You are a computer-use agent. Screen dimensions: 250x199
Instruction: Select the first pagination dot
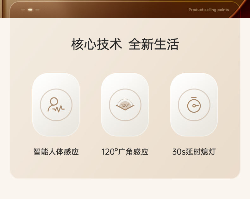click(23, 10)
